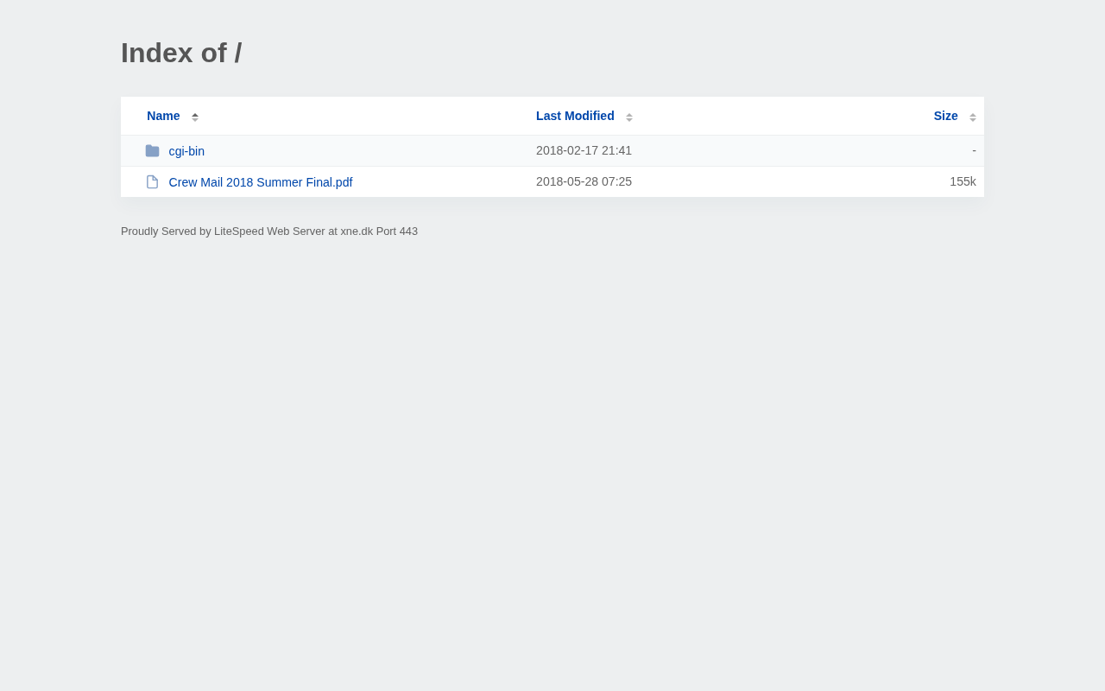Sort the listing by Size header
Image resolution: width=1105 pixels, height=691 pixels.
(945, 116)
